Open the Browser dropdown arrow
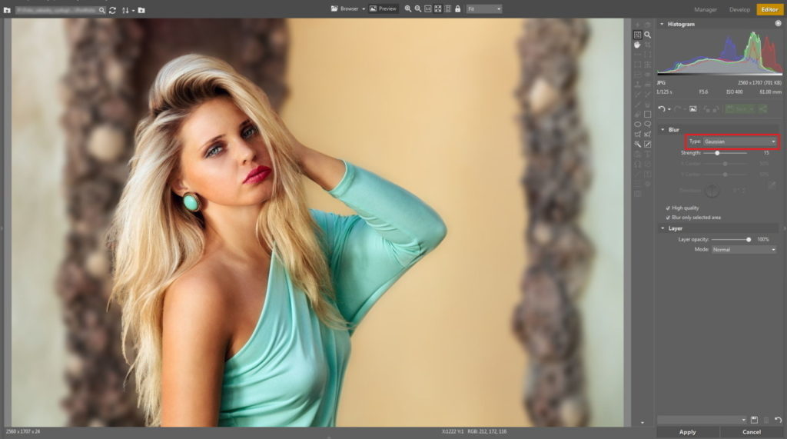Viewport: 787px width, 439px height. tap(364, 9)
